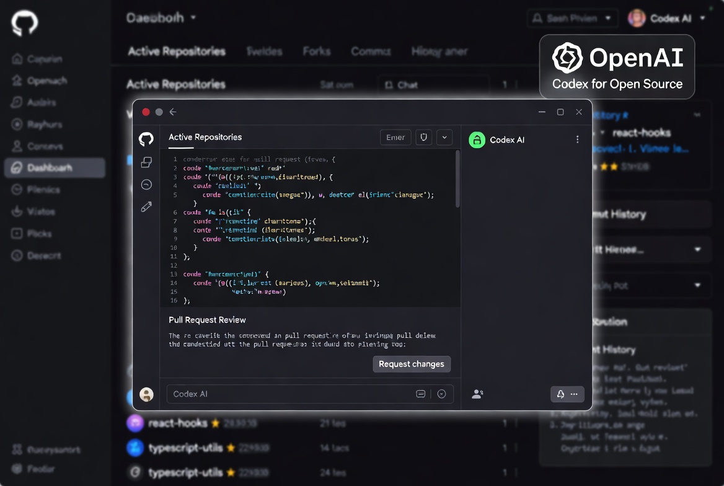Click the user avatar at the popup sidebar bottom
This screenshot has width=724, height=486.
click(x=146, y=394)
